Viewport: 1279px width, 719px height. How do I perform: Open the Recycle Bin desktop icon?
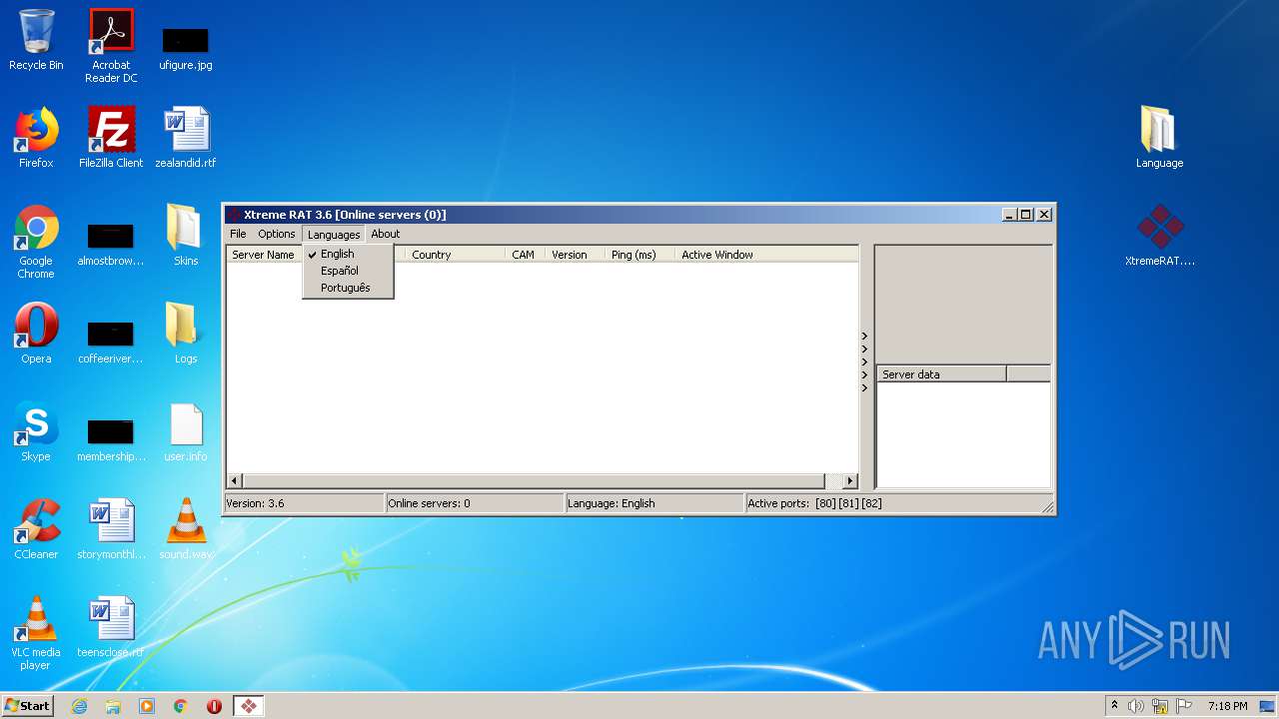[36, 41]
